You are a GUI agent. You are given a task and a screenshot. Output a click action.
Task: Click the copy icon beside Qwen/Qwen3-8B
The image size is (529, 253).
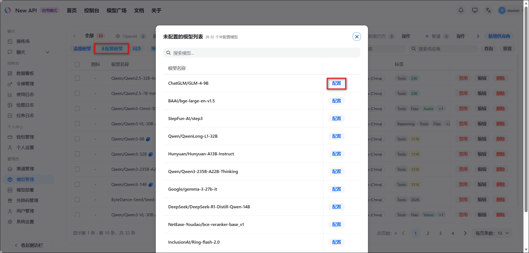(x=148, y=139)
